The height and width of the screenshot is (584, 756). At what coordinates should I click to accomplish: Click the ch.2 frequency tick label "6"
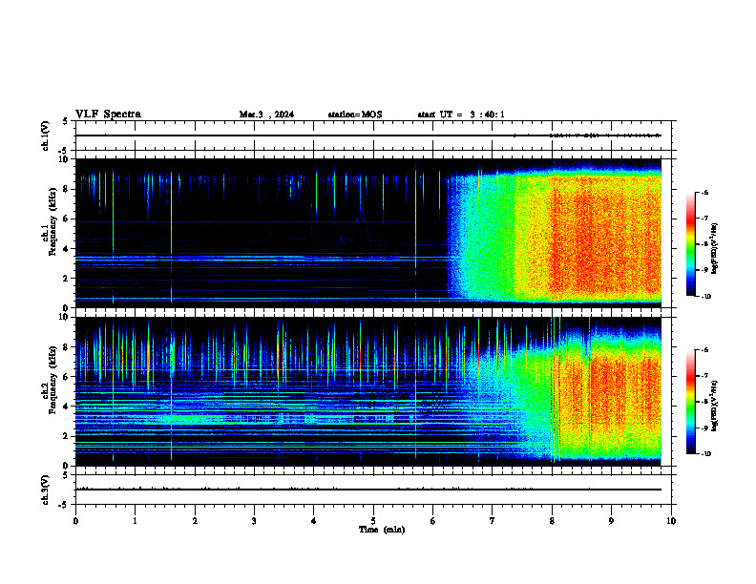coord(67,377)
